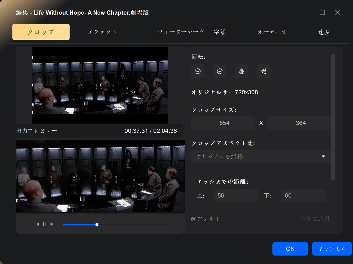Image resolution: width=353 pixels, height=264 pixels.
Task: Open the 速度 tab
Action: click(x=324, y=32)
